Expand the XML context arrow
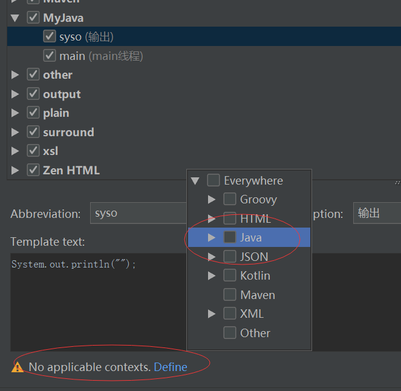Image resolution: width=401 pixels, height=391 pixels. [x=212, y=314]
